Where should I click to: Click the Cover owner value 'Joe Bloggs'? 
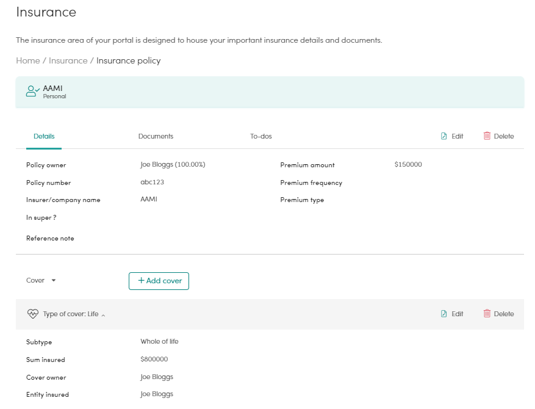tap(157, 377)
